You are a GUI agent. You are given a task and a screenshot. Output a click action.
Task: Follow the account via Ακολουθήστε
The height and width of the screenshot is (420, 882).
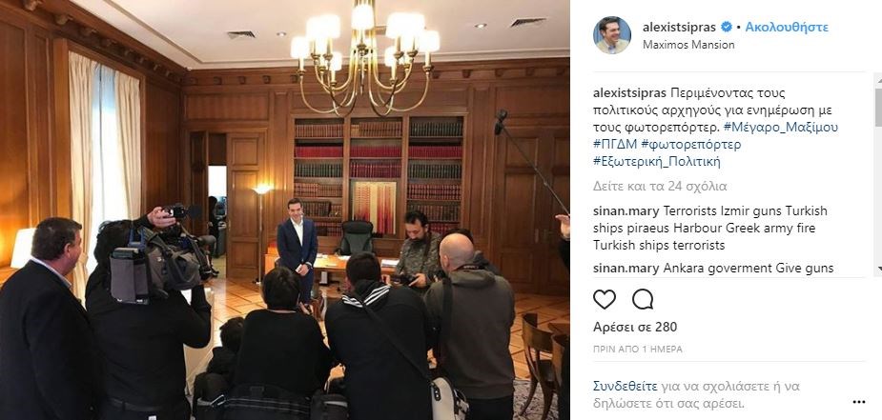(787, 27)
